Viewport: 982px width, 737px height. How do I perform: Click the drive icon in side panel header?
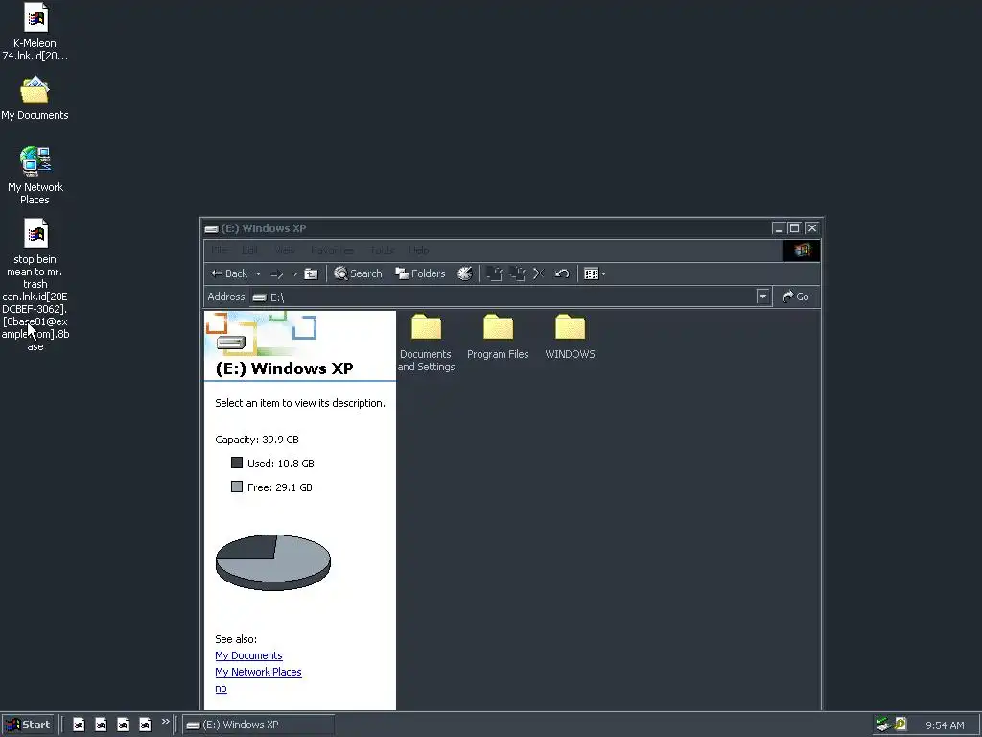point(231,343)
